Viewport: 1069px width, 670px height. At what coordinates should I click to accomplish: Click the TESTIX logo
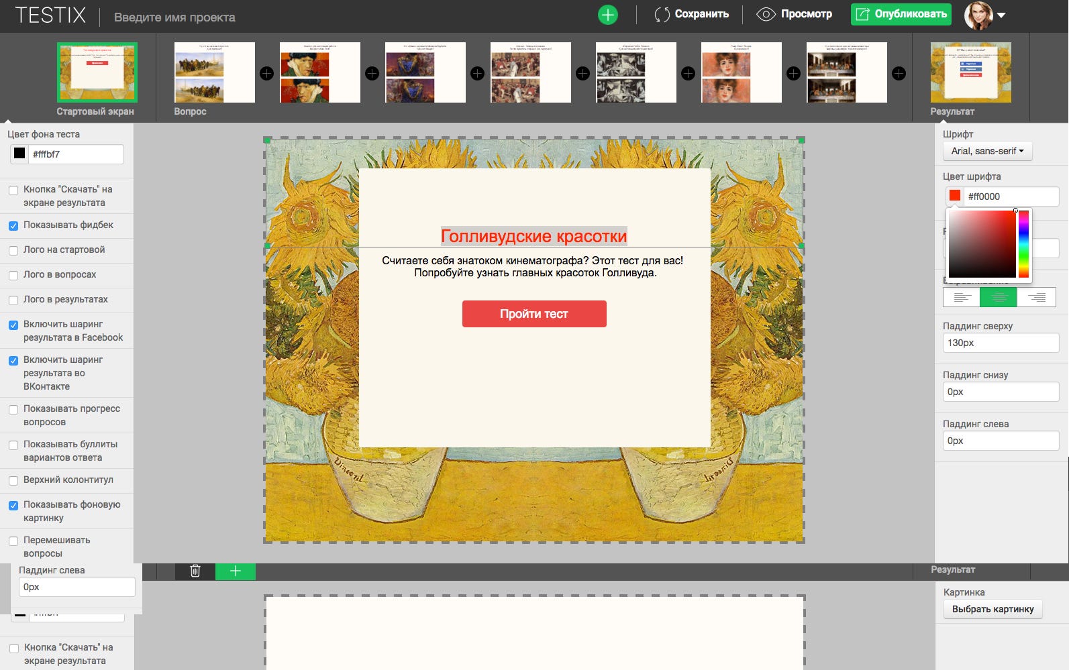pyautogui.click(x=50, y=15)
